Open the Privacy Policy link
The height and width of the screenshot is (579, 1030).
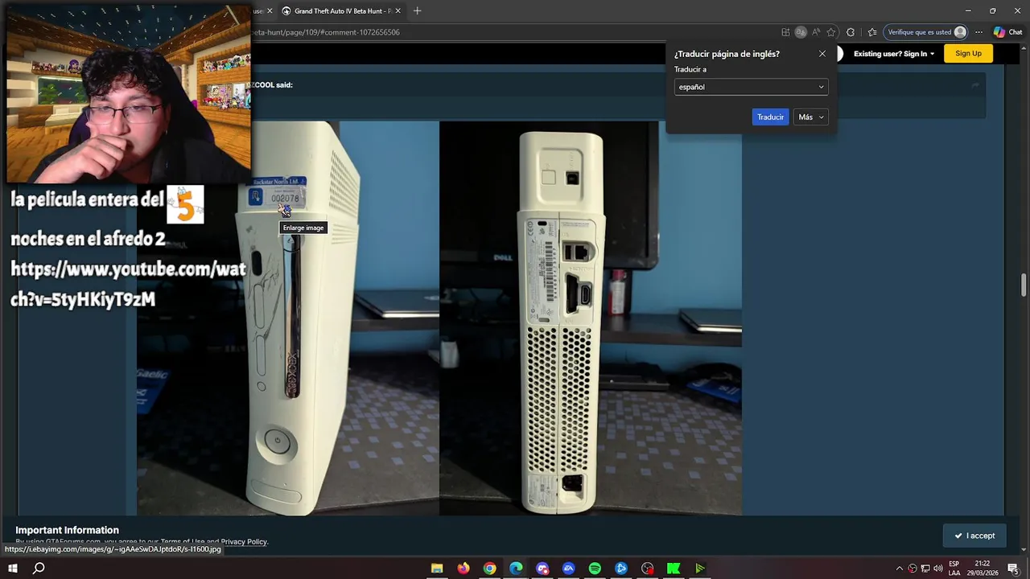click(244, 542)
